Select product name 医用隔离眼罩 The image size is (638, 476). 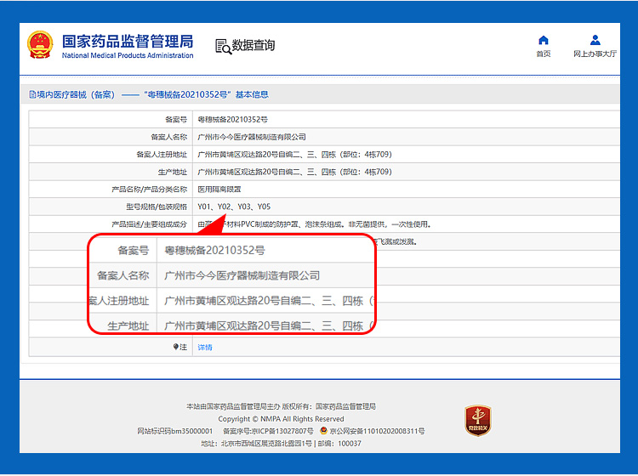(219, 190)
